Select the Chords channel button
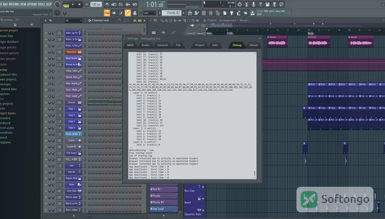The image size is (385, 219). point(74,102)
